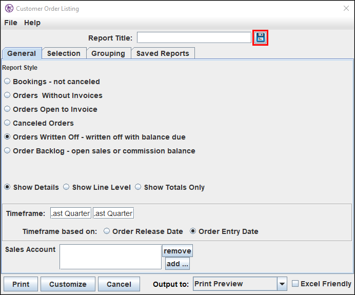Click the Print button

click(21, 284)
